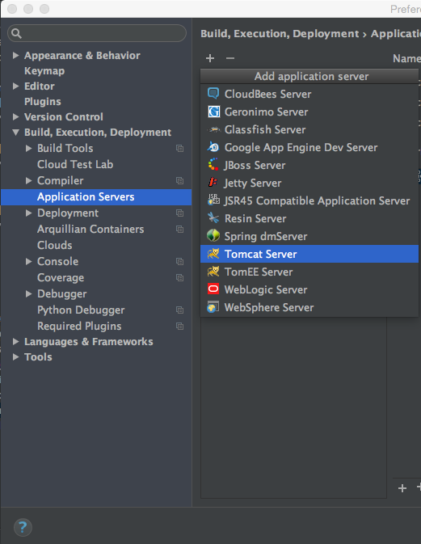This screenshot has width=421, height=544.
Task: Select the WebSphere Server icon
Action: point(213,307)
